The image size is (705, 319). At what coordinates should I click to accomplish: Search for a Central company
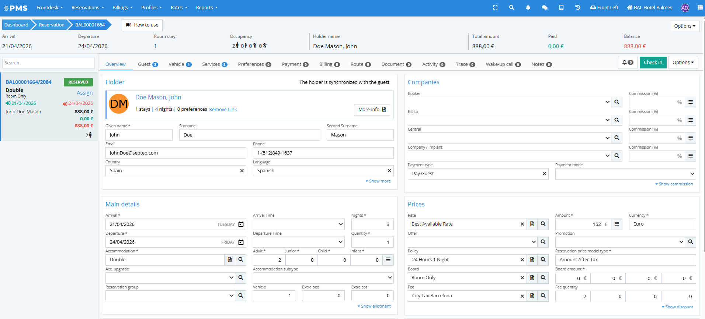tap(617, 138)
